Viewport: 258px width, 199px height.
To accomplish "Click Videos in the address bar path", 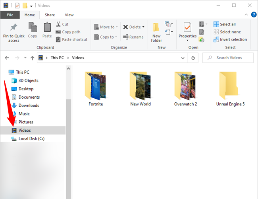I will [x=78, y=58].
